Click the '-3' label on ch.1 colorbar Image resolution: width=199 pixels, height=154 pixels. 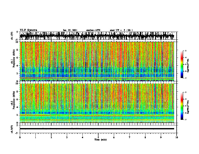tap(185, 51)
